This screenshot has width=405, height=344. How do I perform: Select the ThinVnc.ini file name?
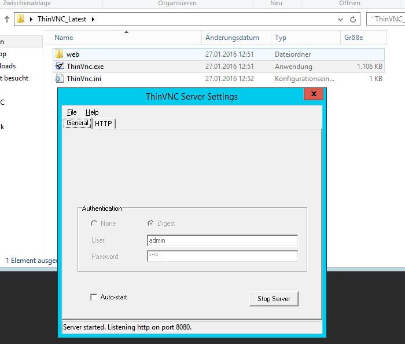[x=84, y=79]
